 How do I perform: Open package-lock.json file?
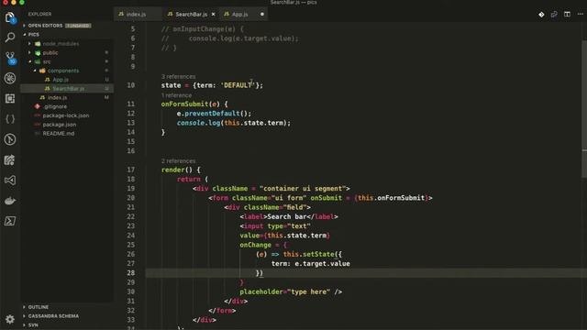click(66, 115)
